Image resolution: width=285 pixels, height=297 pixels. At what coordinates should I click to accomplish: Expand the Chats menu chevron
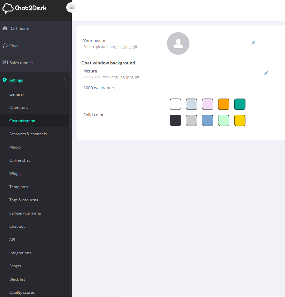point(67,45)
